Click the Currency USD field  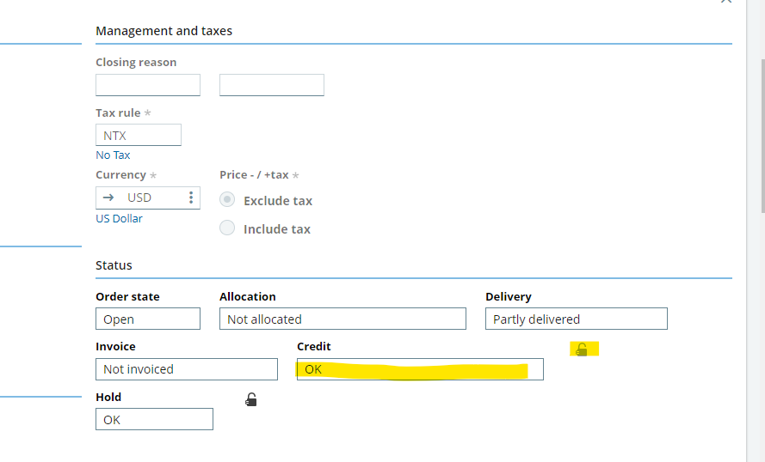click(148, 198)
